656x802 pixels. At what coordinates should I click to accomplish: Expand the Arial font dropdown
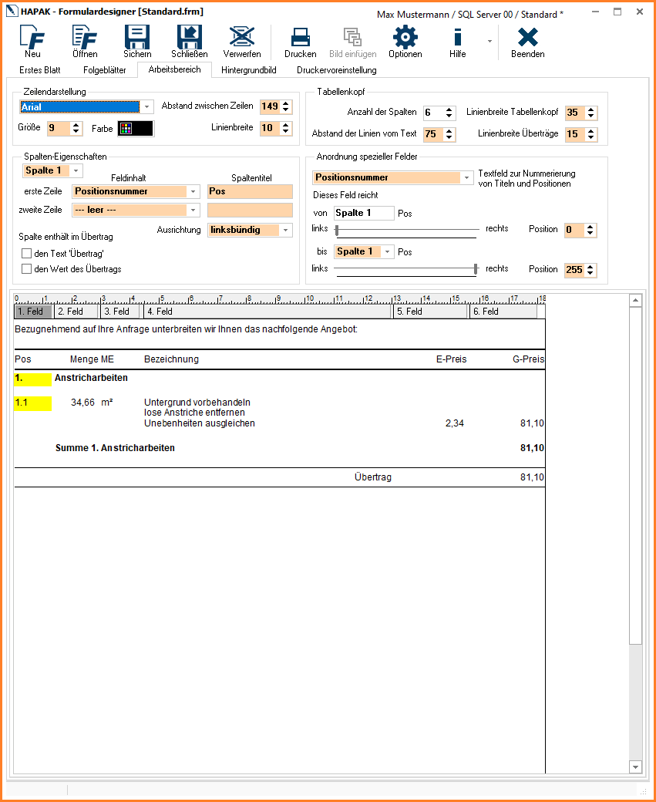[147, 107]
